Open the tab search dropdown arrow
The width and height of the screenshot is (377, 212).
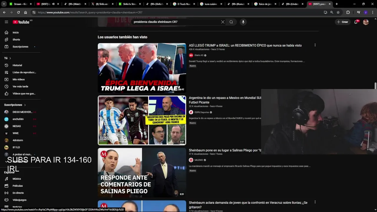click(4, 4)
